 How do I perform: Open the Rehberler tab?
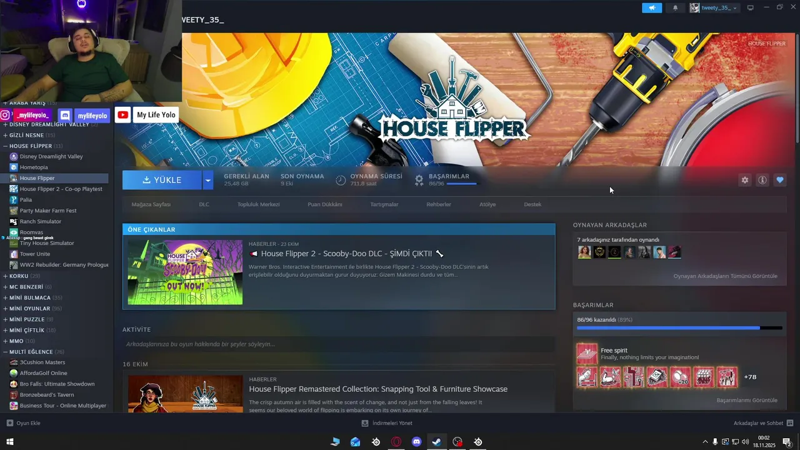point(439,204)
